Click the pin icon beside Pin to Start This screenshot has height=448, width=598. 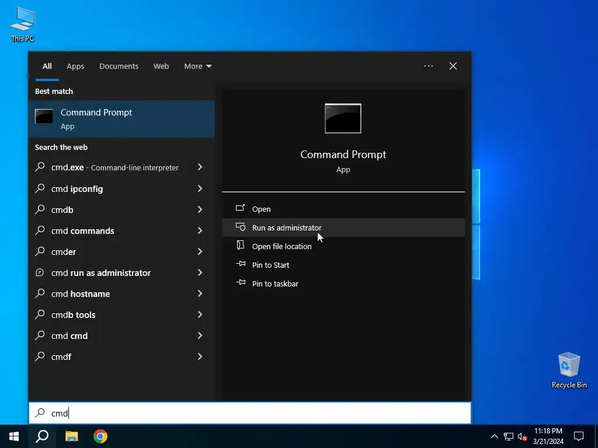tap(240, 264)
